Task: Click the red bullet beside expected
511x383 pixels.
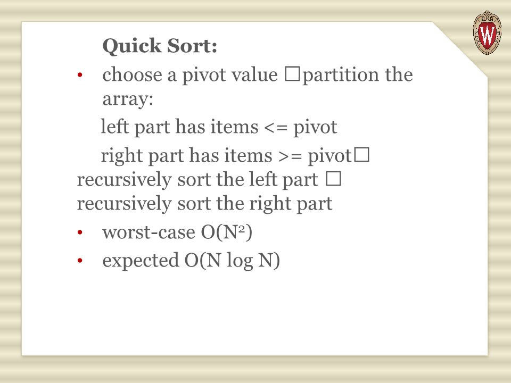Action: pyautogui.click(x=80, y=261)
